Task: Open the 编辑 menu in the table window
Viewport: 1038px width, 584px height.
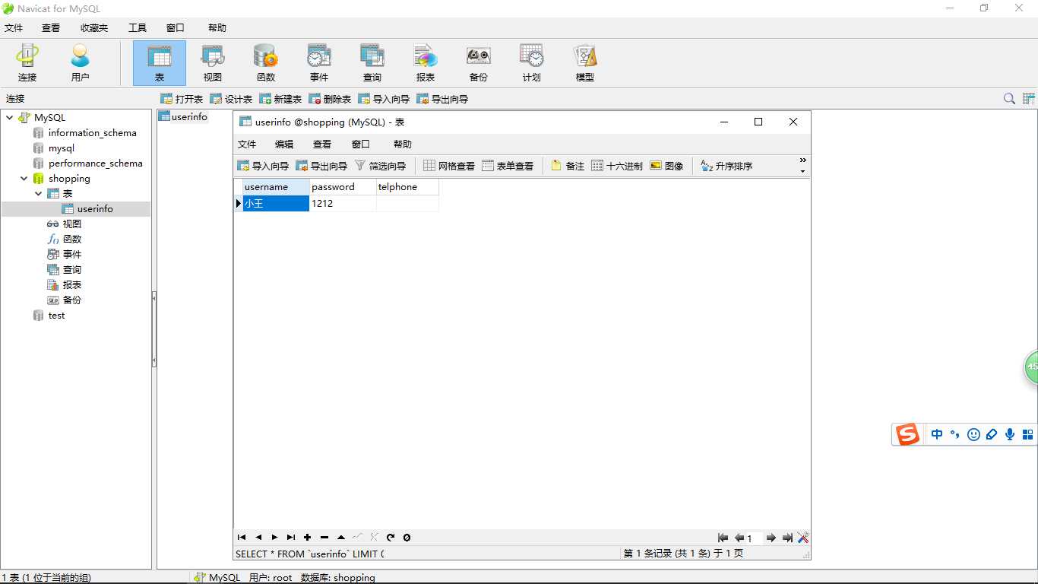Action: [284, 144]
